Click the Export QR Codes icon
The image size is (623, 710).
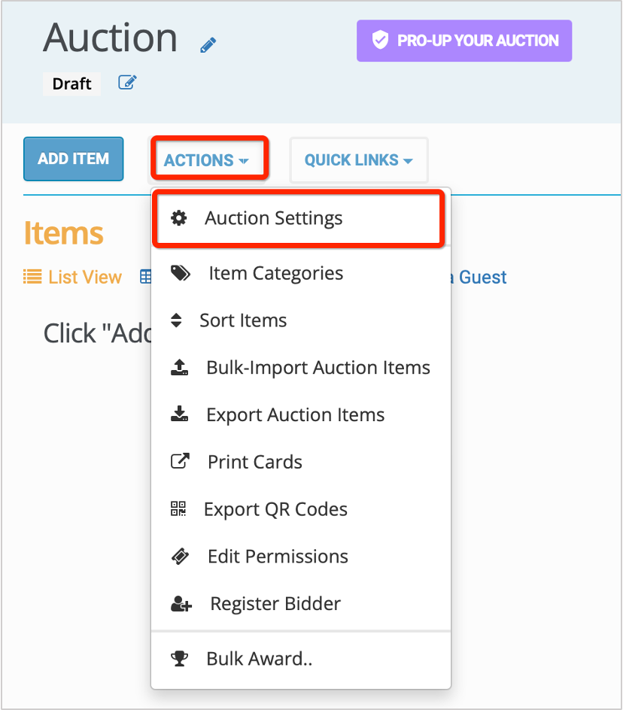[178, 509]
